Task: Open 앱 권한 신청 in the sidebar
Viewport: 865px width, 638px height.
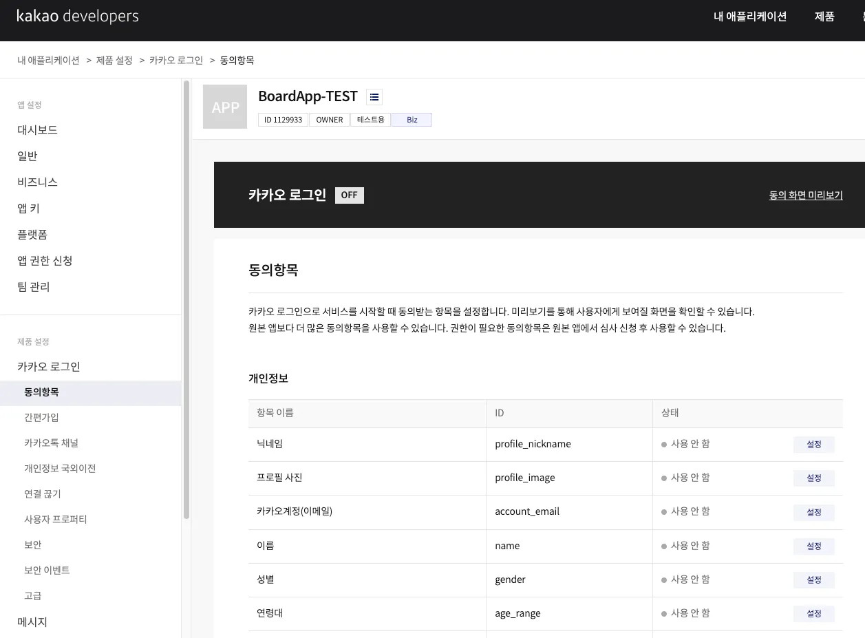Action: coord(45,261)
